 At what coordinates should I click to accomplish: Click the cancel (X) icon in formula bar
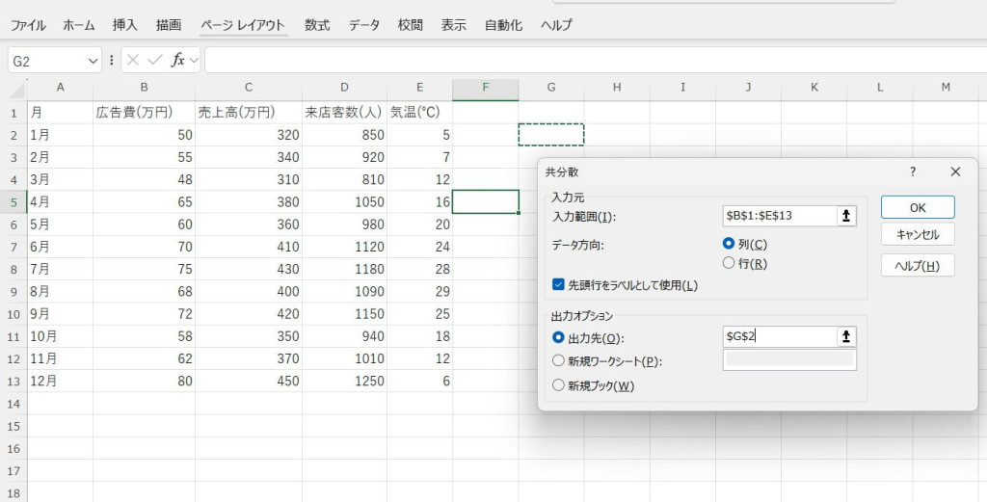tap(133, 60)
